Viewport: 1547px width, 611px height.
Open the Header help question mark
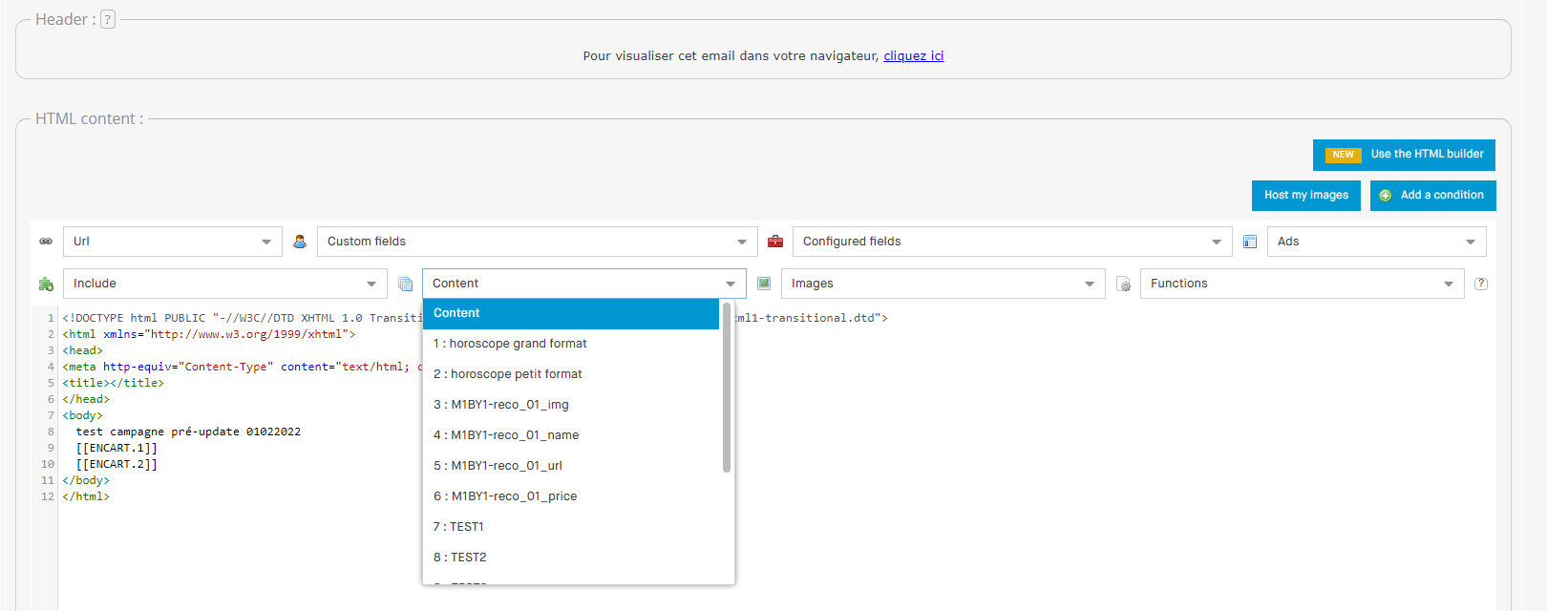108,19
